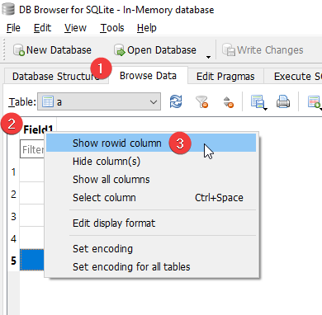Viewport: 322px width, 315px height.
Task: Click the Field1 filter input box
Action: click(x=32, y=149)
